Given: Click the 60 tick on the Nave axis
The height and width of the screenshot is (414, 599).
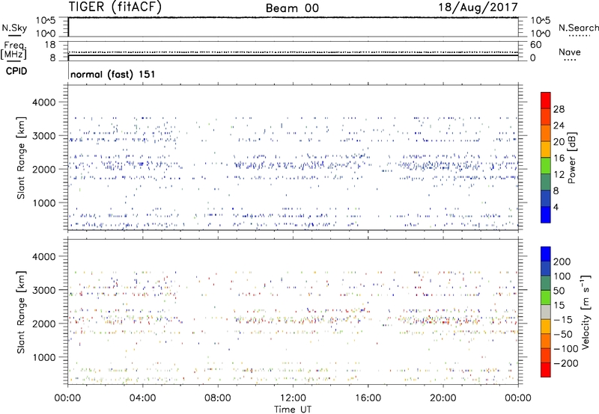Looking at the screenshot, I should tap(535, 45).
